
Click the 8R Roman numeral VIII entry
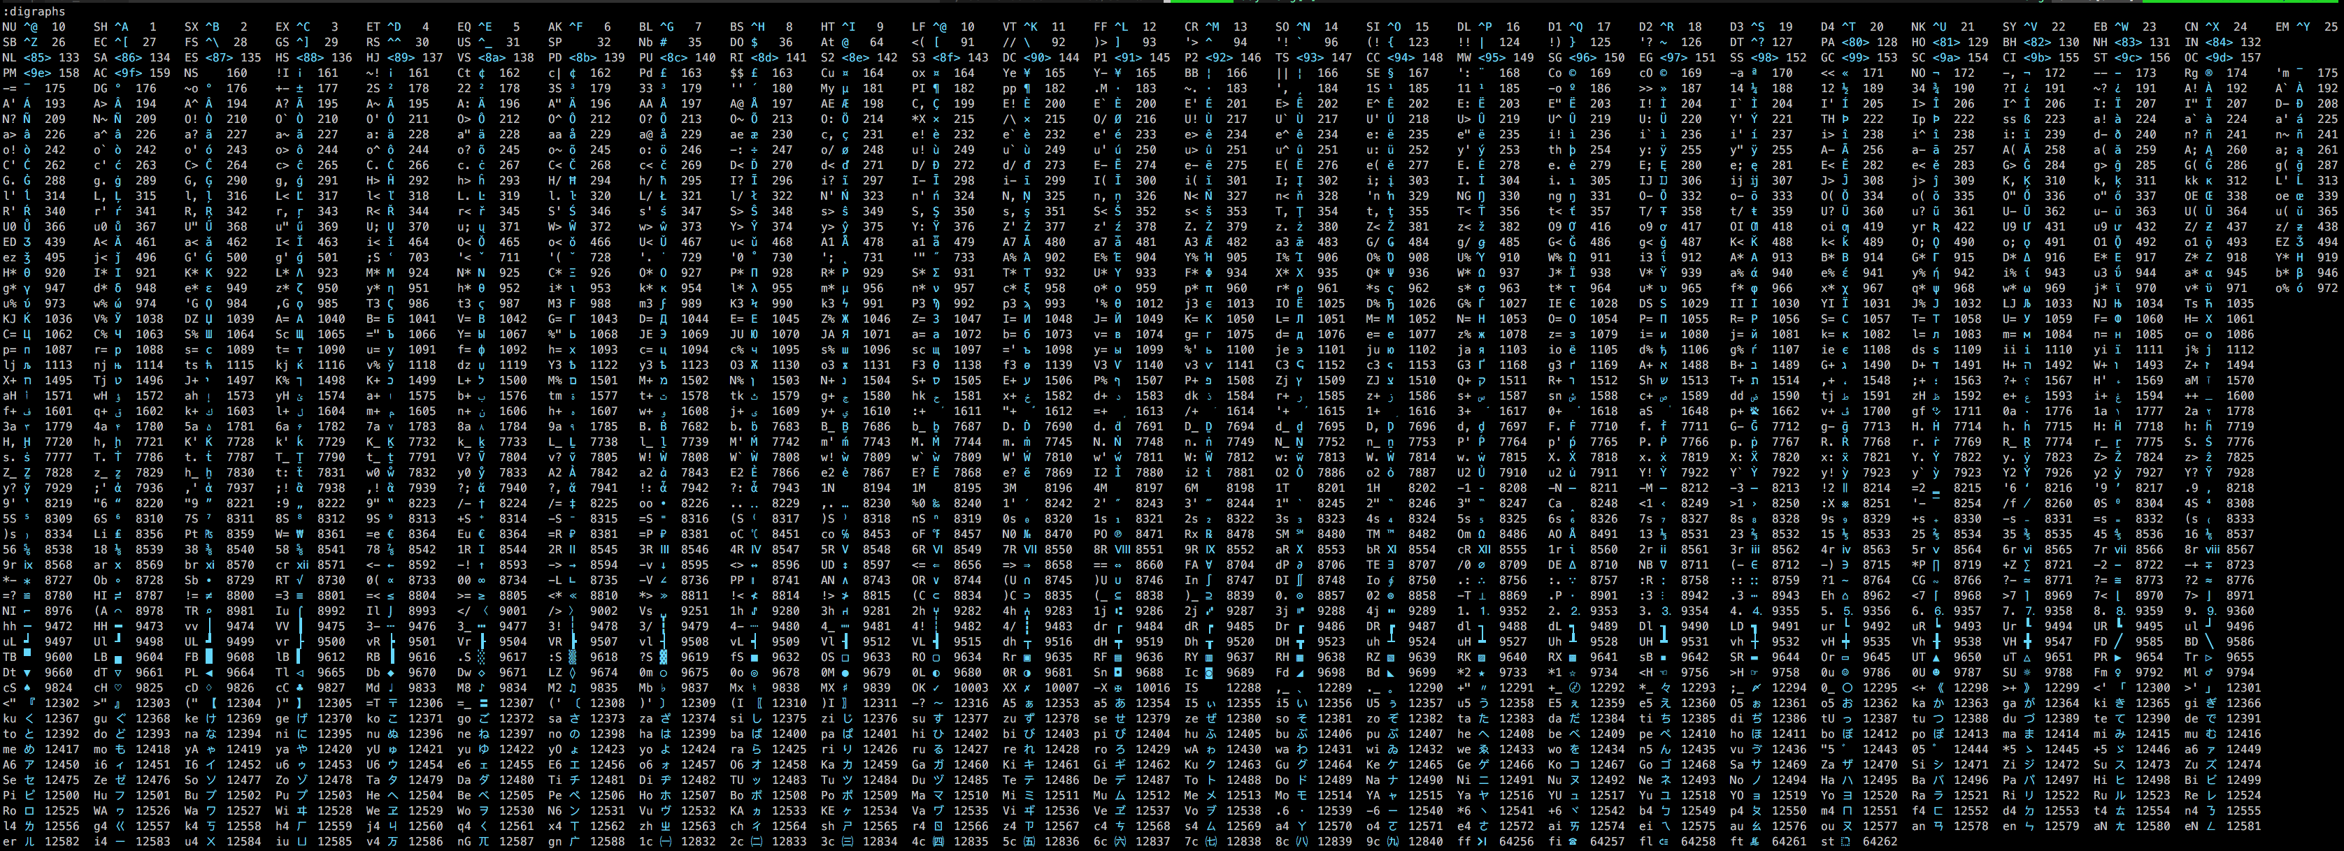click(x=1123, y=549)
